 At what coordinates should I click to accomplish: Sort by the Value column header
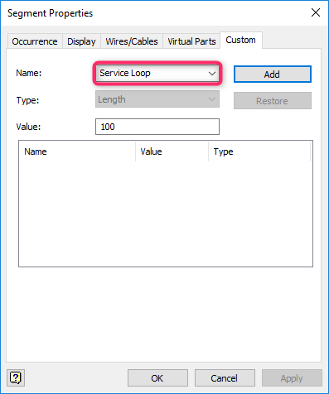tap(172, 151)
